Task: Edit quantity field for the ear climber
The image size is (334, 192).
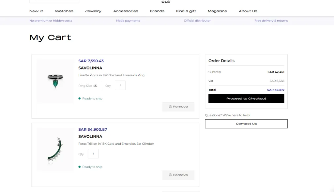Action: [x=93, y=154]
